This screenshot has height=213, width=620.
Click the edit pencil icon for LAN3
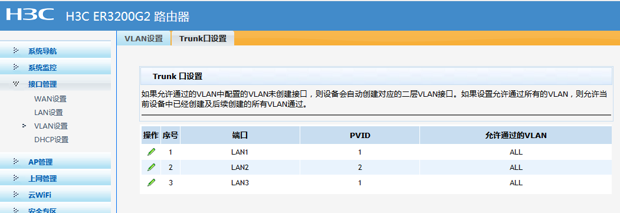[151, 182]
